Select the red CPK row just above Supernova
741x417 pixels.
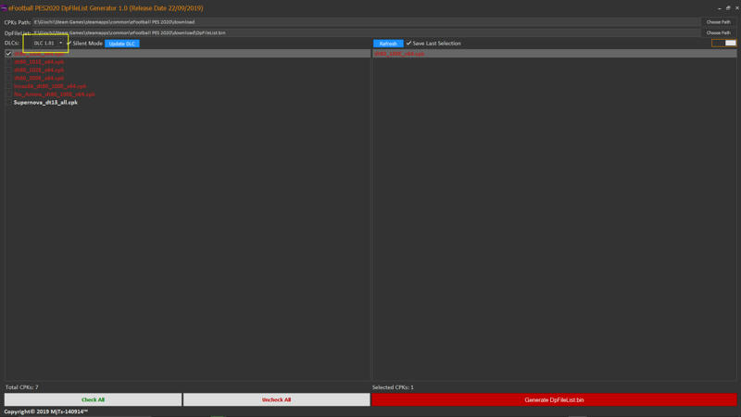click(x=55, y=95)
